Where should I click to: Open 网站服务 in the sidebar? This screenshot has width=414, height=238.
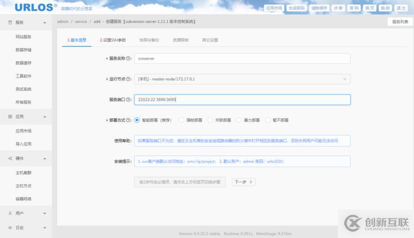pos(24,37)
